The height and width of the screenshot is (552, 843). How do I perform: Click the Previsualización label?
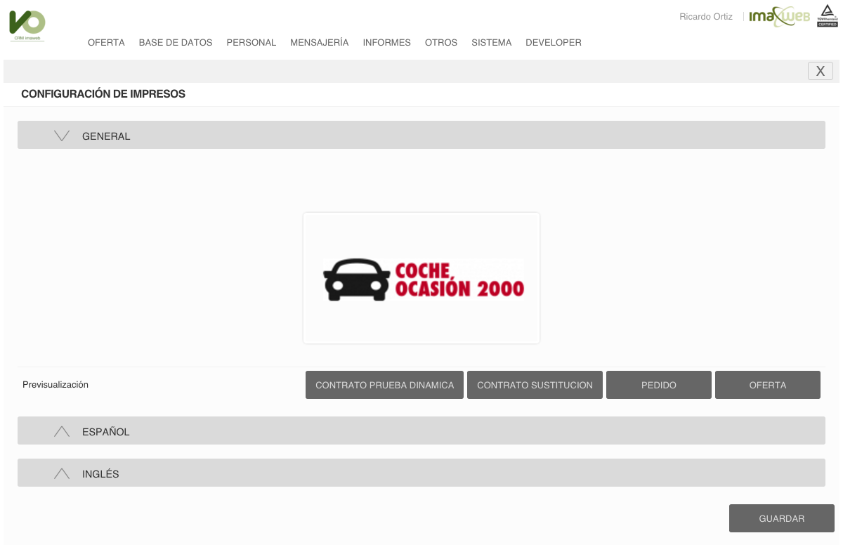click(55, 385)
